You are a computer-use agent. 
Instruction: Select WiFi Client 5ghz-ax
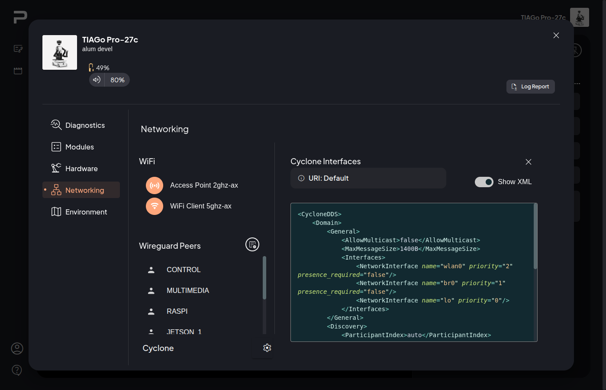(x=201, y=206)
